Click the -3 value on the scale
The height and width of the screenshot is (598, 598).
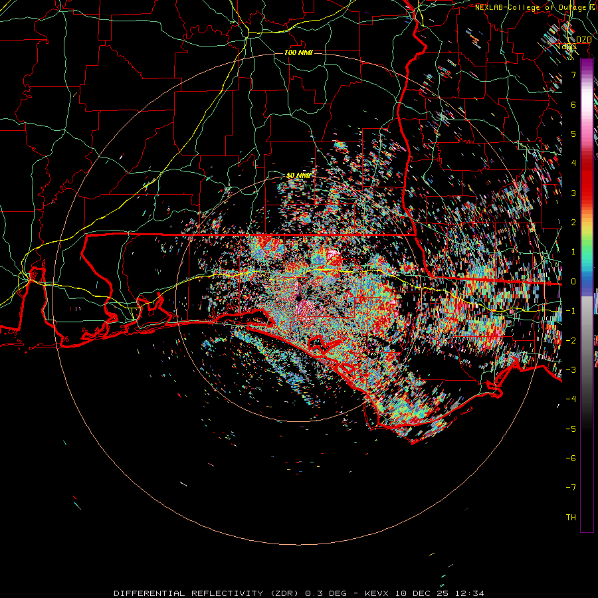571,370
